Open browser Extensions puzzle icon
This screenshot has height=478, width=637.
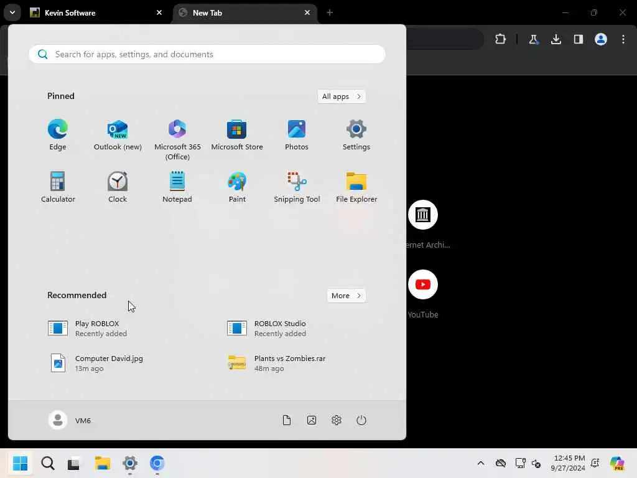click(x=501, y=39)
